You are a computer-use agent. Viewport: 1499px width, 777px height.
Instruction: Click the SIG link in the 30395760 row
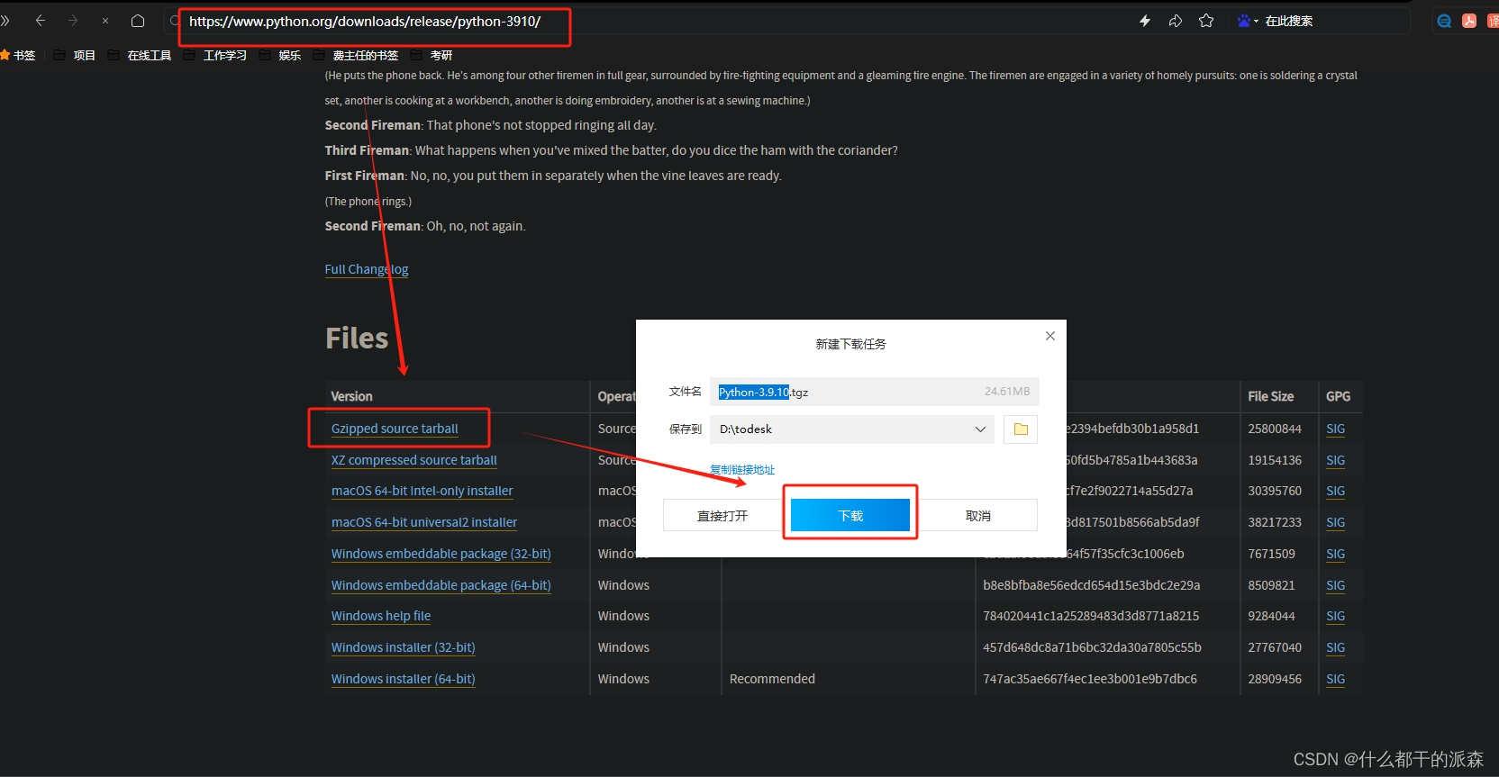[x=1336, y=491]
